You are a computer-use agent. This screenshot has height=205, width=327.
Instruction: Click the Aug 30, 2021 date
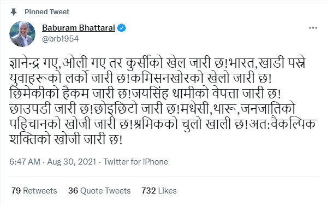72,162
